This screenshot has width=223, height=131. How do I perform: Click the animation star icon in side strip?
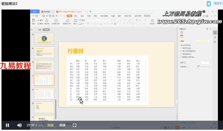click(x=215, y=37)
